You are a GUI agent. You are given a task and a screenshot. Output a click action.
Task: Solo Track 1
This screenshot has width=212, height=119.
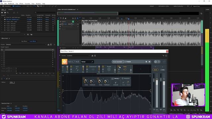(76, 21)
